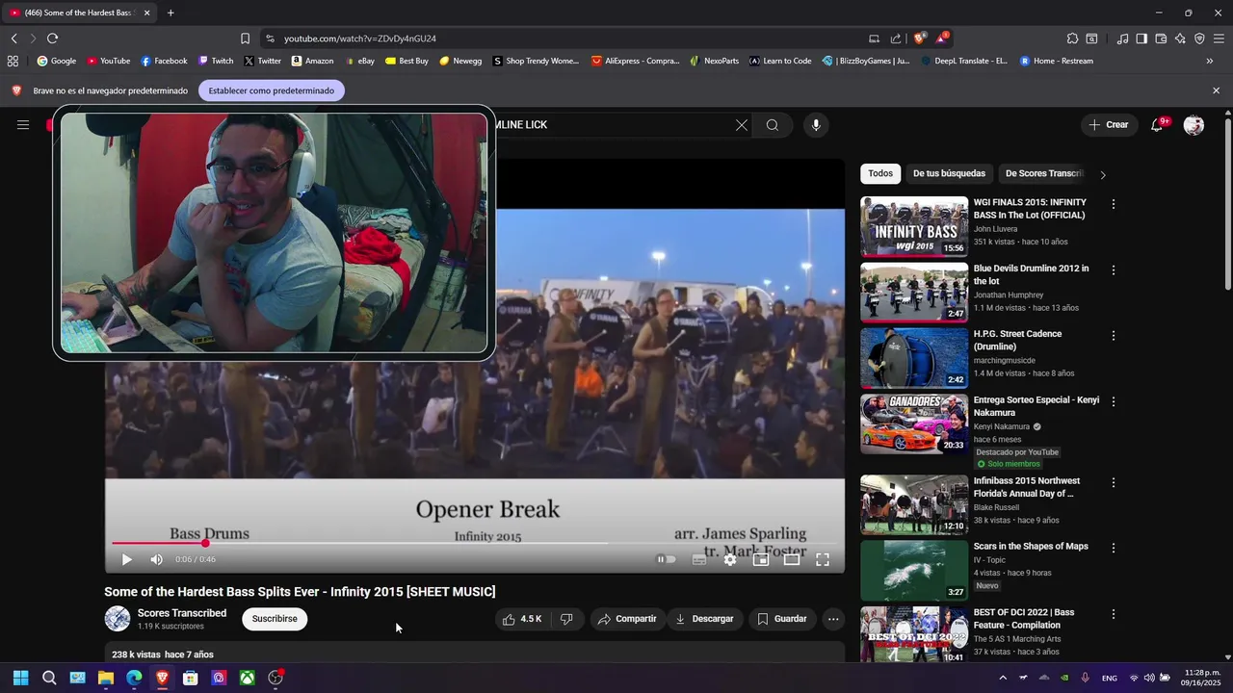Open Scores Transcribed channel avatar

click(118, 619)
